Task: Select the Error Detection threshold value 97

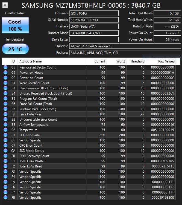Action: pos(142,114)
